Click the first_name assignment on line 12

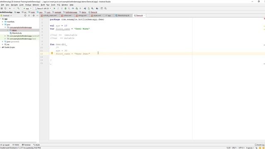pos(73,54)
